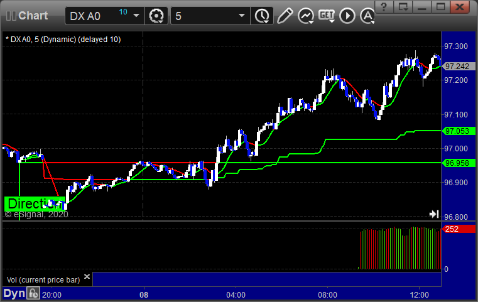Click the 08:00 time axis label
The image size is (478, 302).
click(328, 295)
